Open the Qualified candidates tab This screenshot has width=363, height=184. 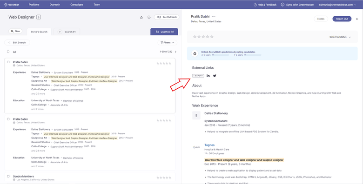pos(164,32)
